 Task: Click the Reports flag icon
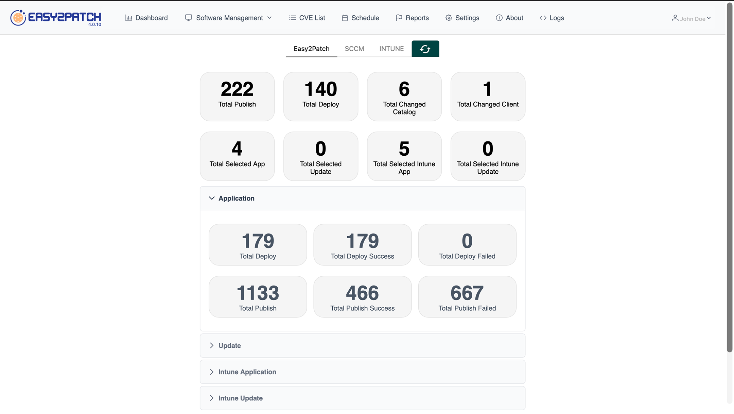(x=399, y=18)
